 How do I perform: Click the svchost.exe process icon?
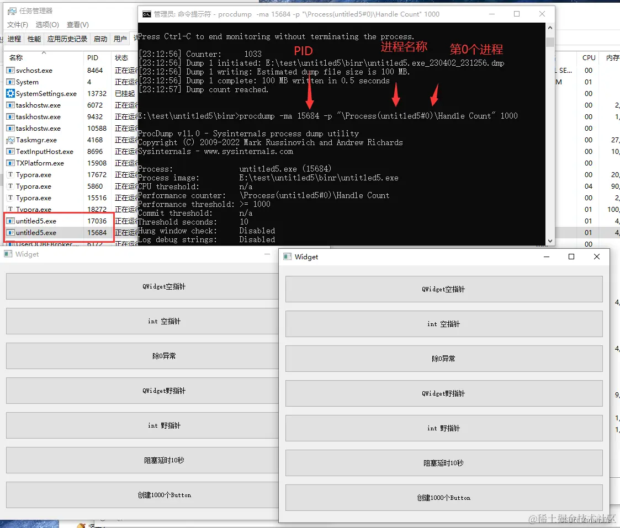[10, 71]
